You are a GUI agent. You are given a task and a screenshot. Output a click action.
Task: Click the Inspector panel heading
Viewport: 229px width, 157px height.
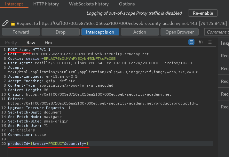[x=225, y=43]
